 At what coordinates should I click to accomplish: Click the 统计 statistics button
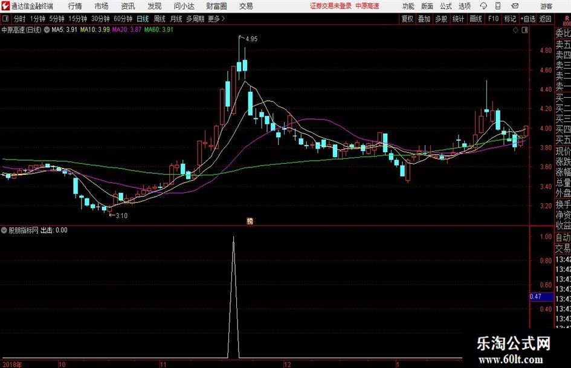tap(458, 19)
